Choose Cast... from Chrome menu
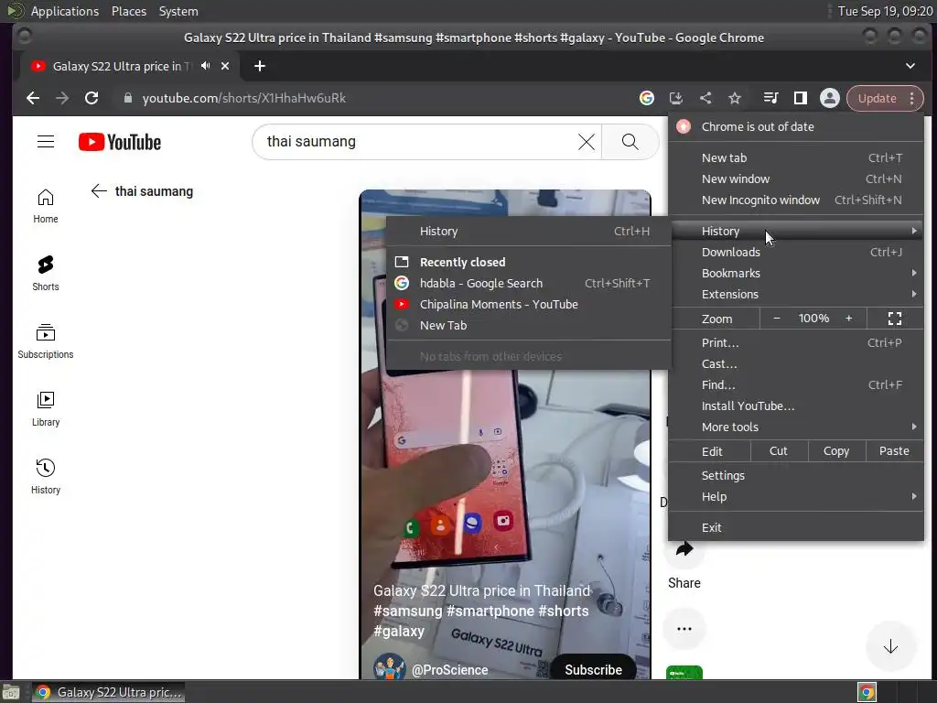937x703 pixels. (x=796, y=363)
